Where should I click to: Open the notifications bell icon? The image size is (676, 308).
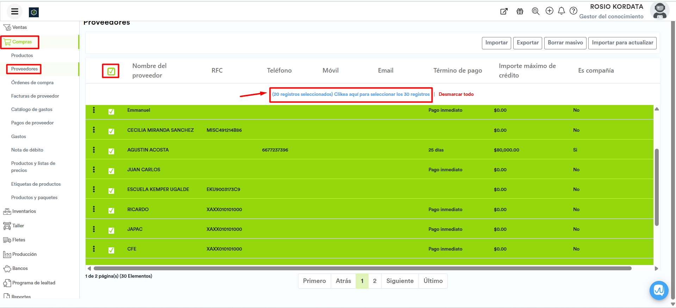(x=561, y=11)
